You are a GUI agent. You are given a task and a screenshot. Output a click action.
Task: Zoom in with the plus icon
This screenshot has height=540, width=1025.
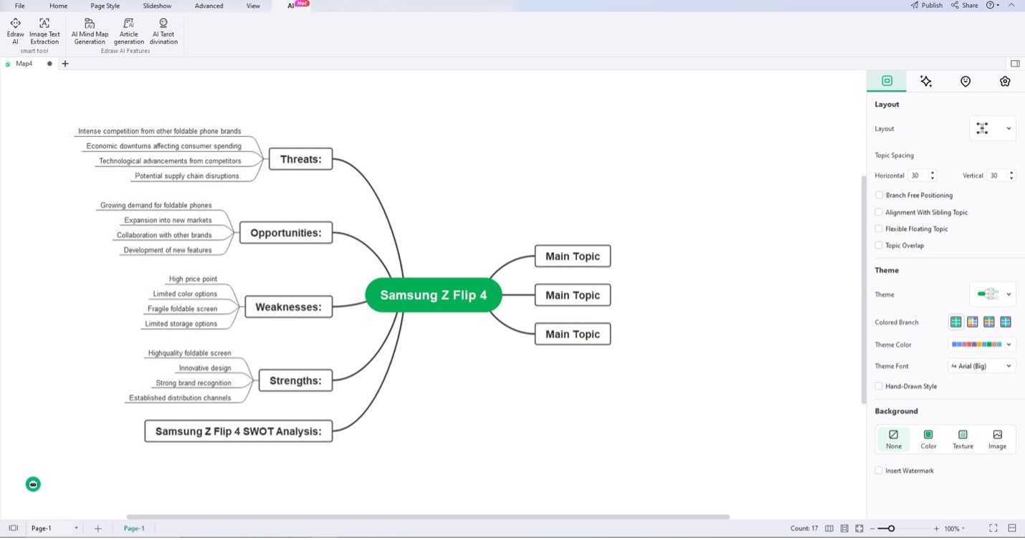936,529
